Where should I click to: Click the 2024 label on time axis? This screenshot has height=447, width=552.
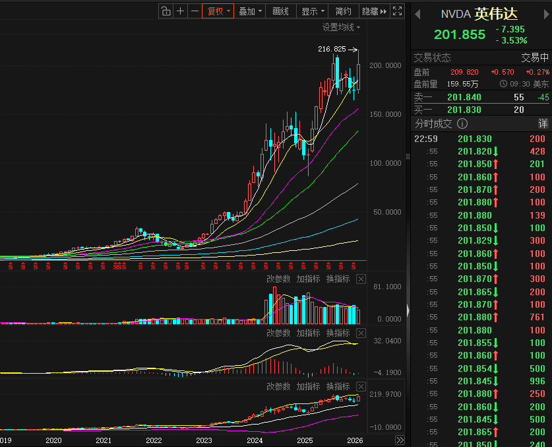[x=255, y=440]
